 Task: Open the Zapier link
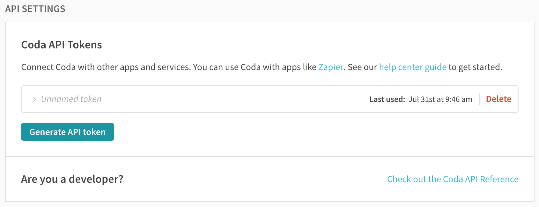pyautogui.click(x=331, y=67)
